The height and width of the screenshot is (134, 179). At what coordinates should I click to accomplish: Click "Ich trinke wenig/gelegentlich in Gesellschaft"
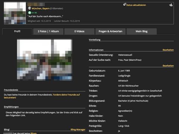(140, 91)
